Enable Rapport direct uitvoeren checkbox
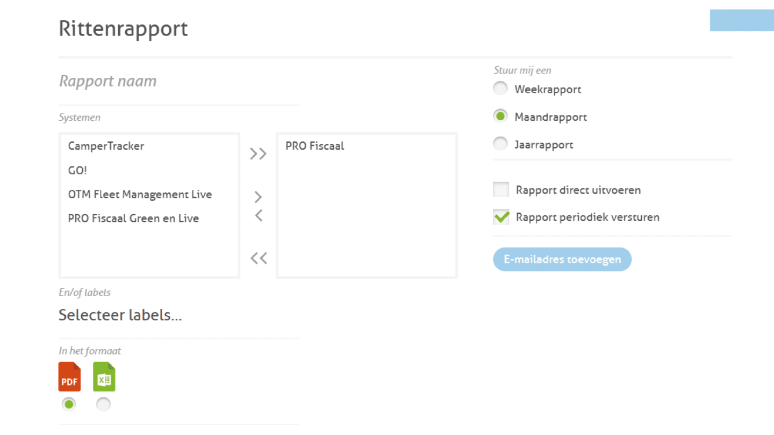 [501, 190]
